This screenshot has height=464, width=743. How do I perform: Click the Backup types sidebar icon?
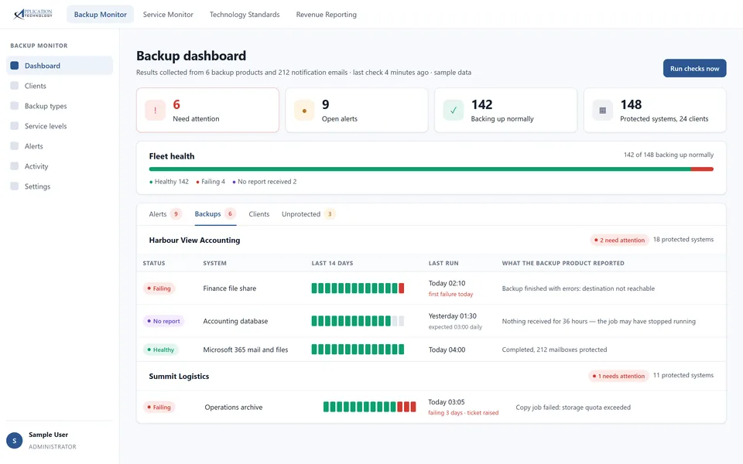(x=15, y=106)
